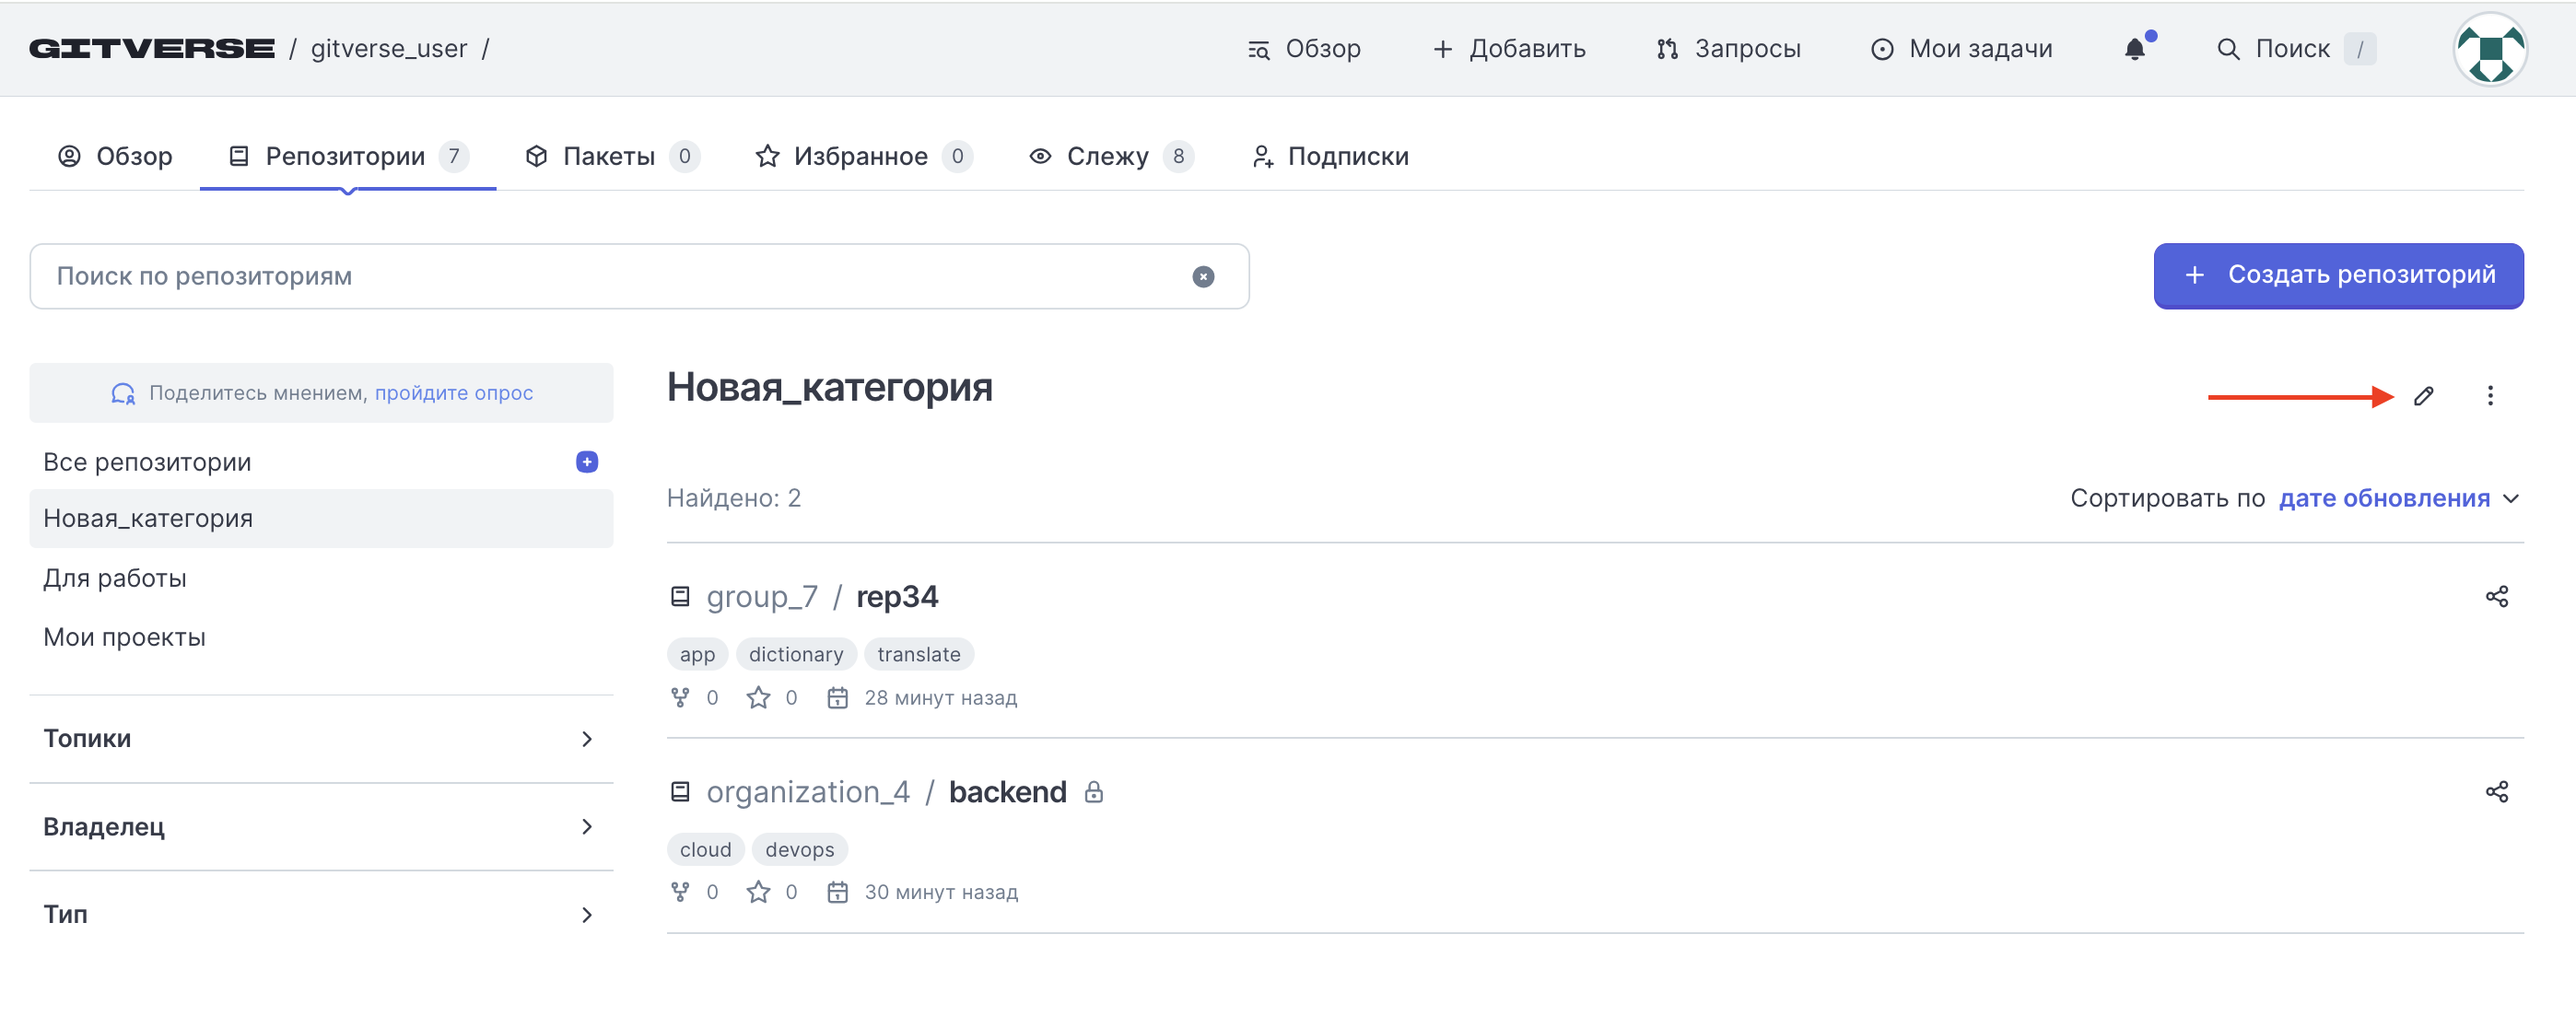
Task: Click Добавить in the top bar
Action: (x=1509, y=48)
